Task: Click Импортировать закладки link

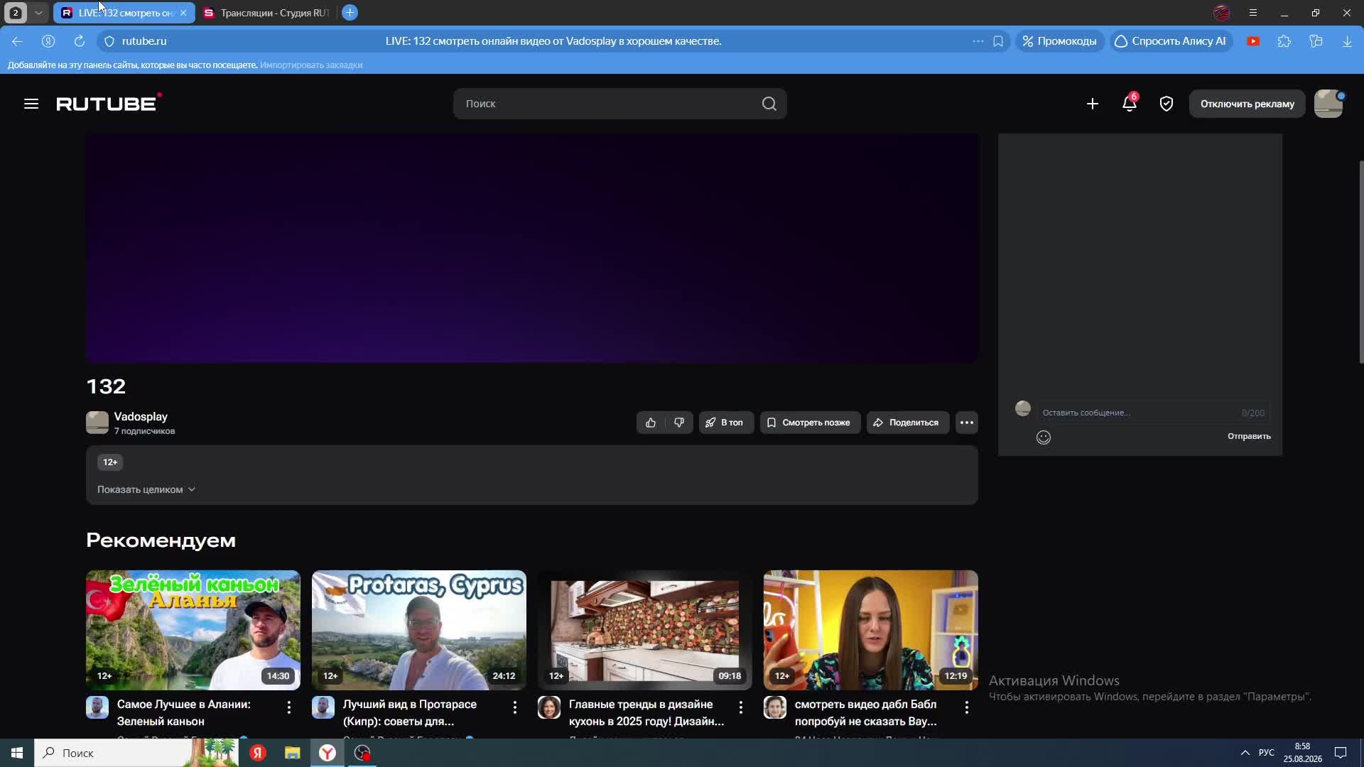Action: [x=311, y=65]
